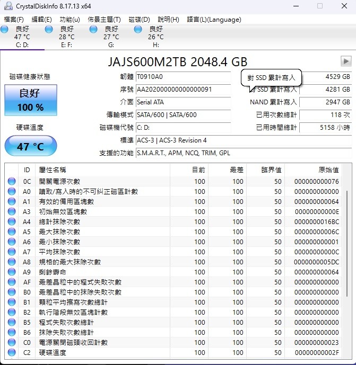Click blue status icon for A9 剩餘壽命
Image resolution: width=356 pixels, height=365 pixels.
[12, 272]
